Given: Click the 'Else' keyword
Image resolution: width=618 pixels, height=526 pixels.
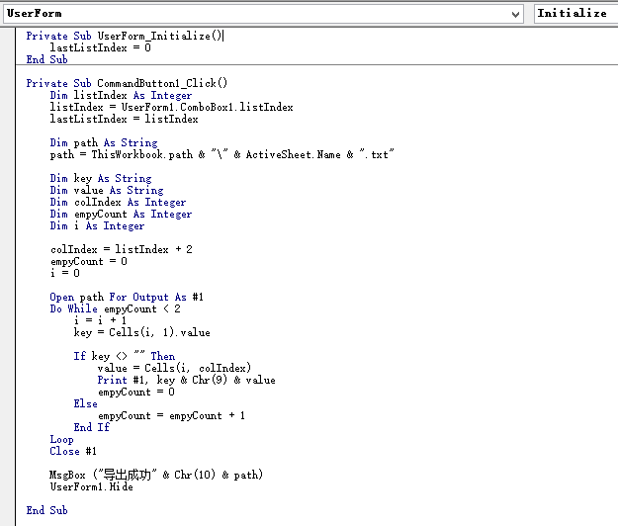Looking at the screenshot, I should pyautogui.click(x=85, y=403).
